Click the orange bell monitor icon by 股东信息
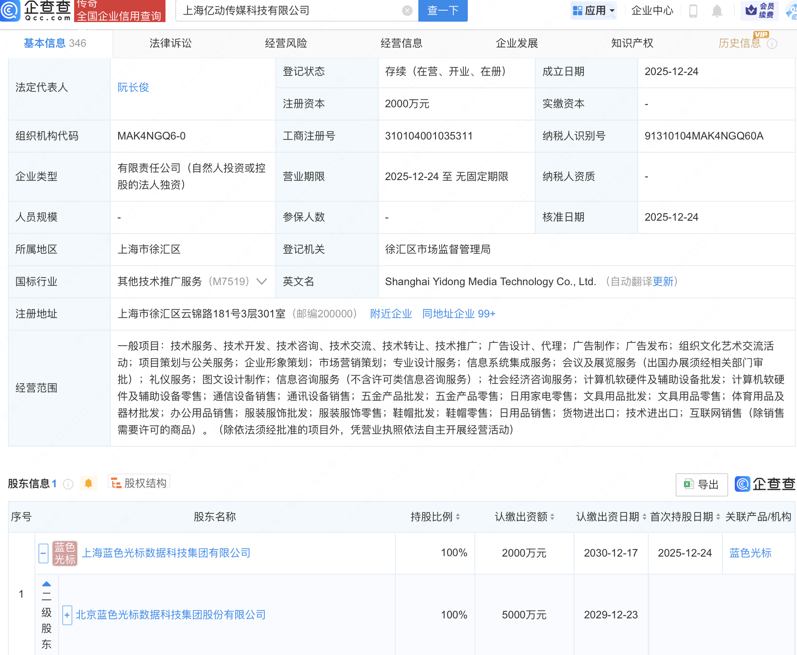Screen dimensions: 797x655 [88, 484]
